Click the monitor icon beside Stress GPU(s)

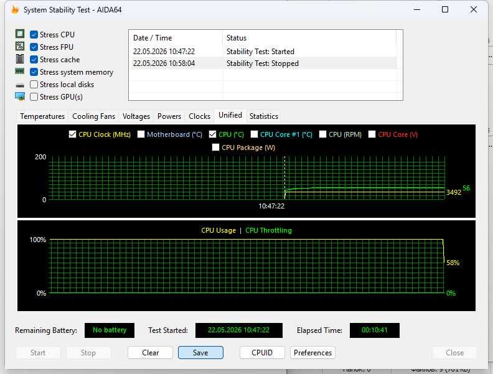[20, 97]
